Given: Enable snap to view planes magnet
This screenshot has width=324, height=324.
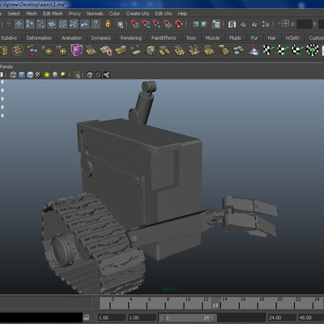Looking at the screenshot, I should click(x=168, y=24).
